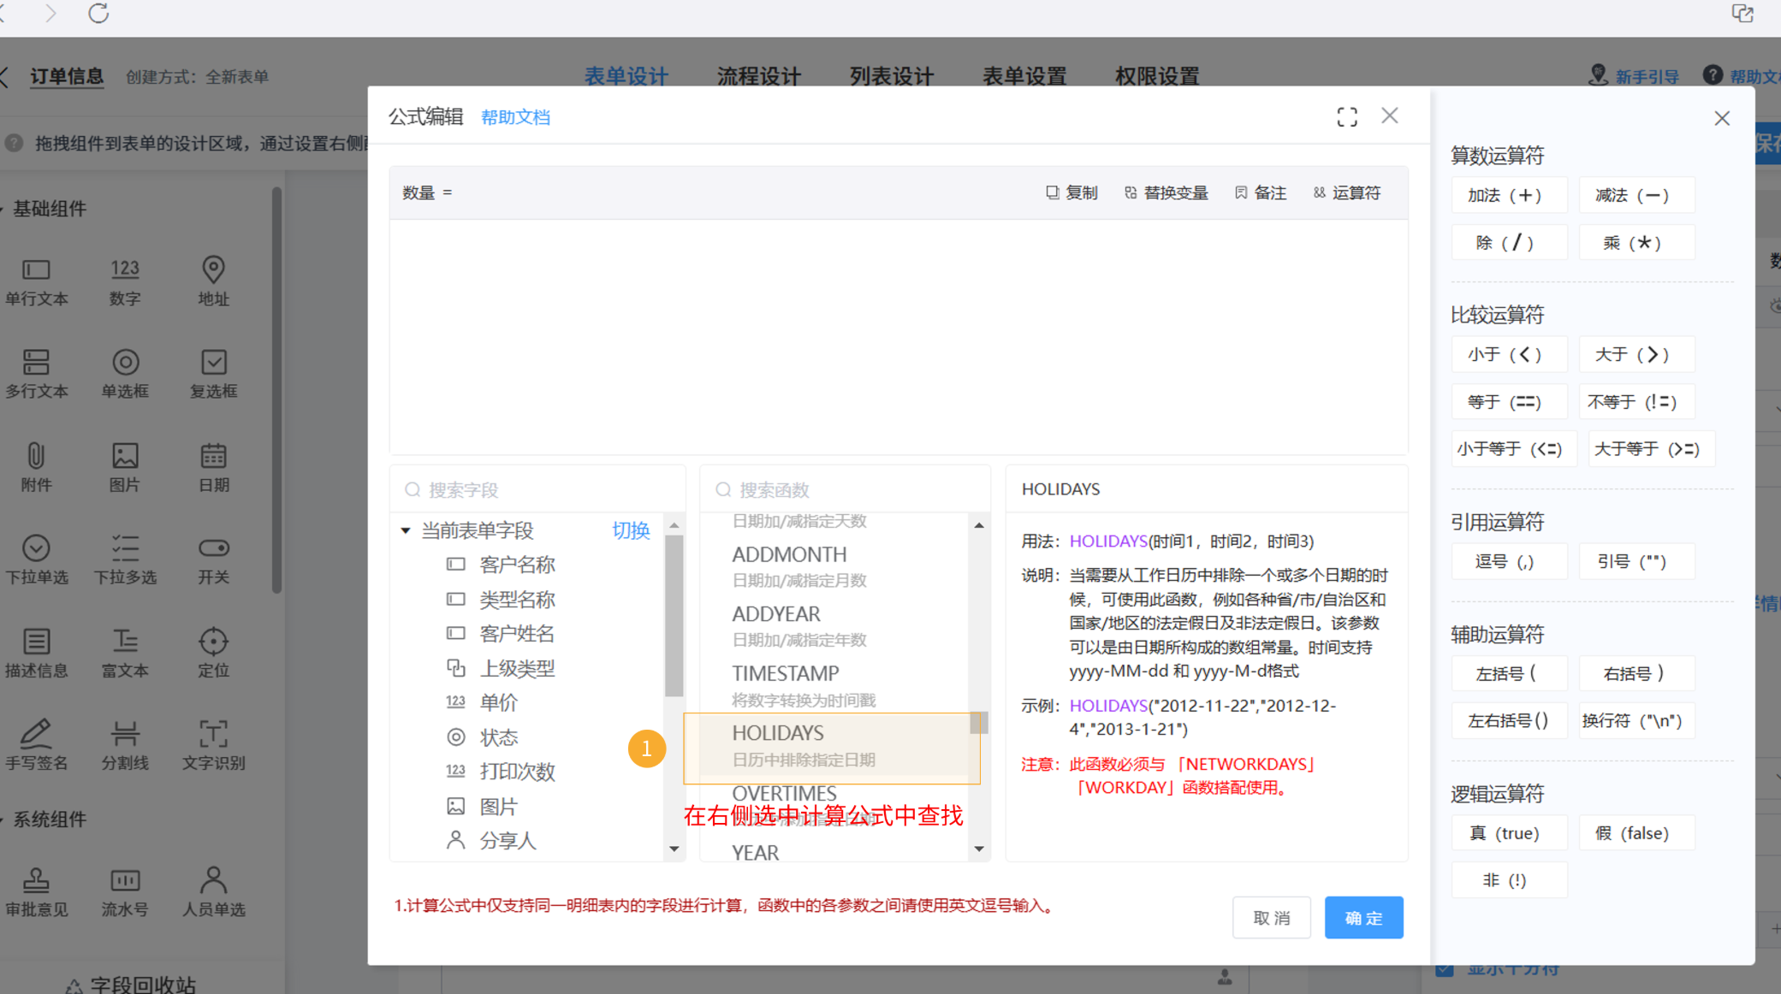This screenshot has height=994, width=1781.
Task: Switch to the 列表设计 tab
Action: click(892, 76)
